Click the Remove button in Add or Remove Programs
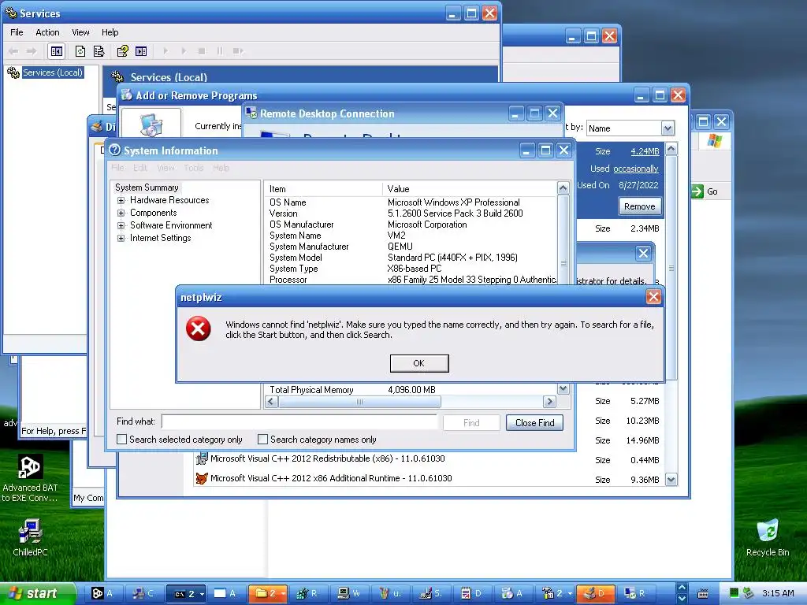The width and height of the screenshot is (807, 605). click(x=639, y=206)
